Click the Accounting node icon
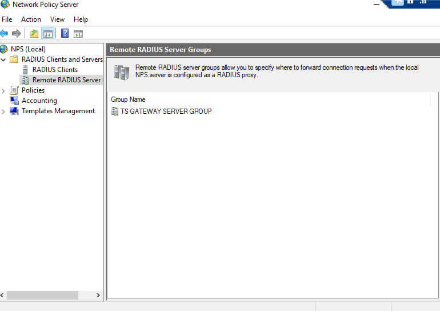 (x=14, y=101)
